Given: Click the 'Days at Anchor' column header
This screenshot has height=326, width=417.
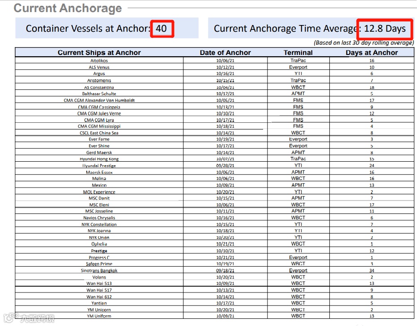Looking at the screenshot, I should tap(372, 53).
